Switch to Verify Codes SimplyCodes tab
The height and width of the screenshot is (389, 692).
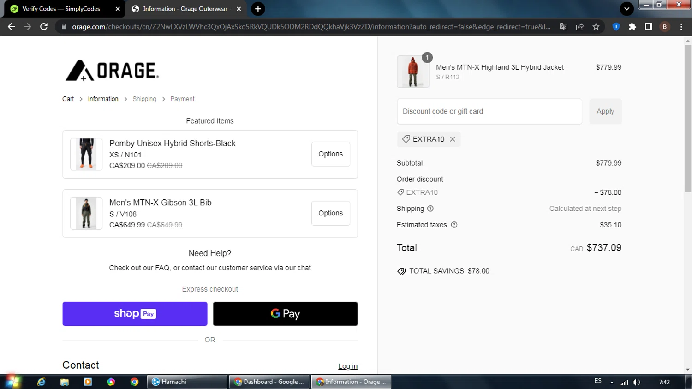coord(61,9)
